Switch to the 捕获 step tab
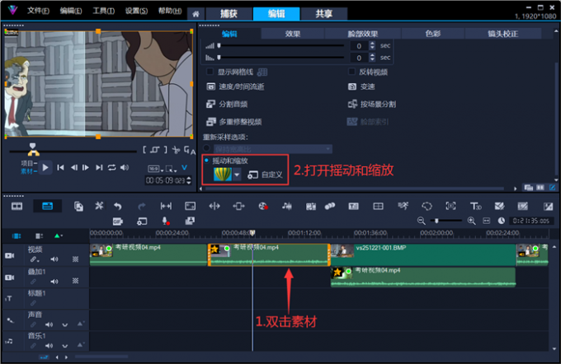The width and height of the screenshot is (561, 364). pos(229,14)
